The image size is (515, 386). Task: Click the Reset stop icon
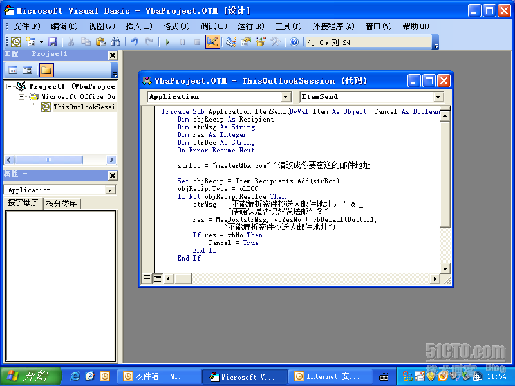pos(198,42)
